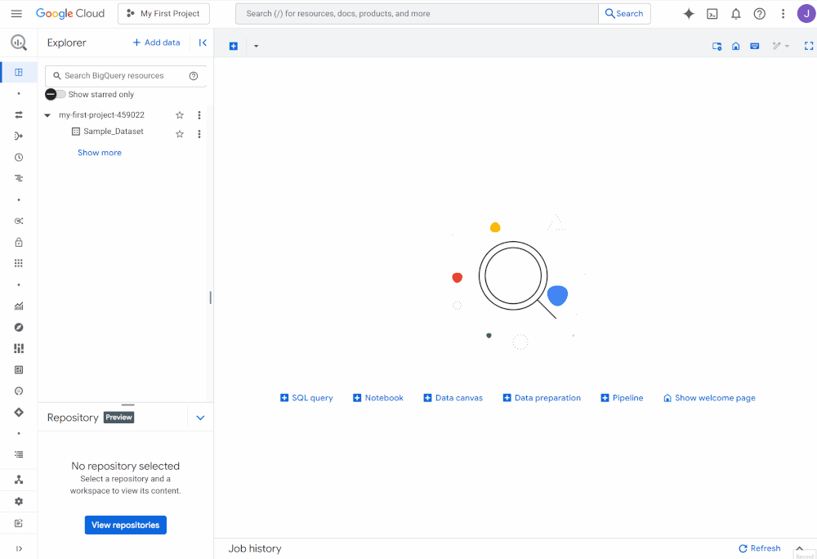Open the Data transfers sidebar icon
817x559 pixels.
19,114
